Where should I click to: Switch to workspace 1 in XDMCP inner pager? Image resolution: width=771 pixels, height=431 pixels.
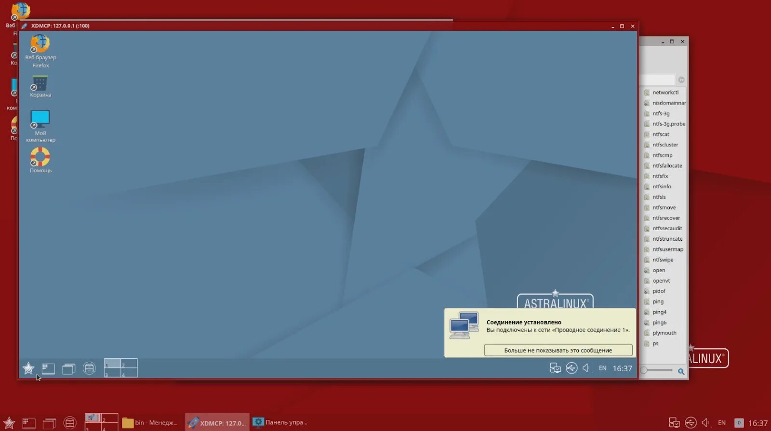tap(113, 364)
